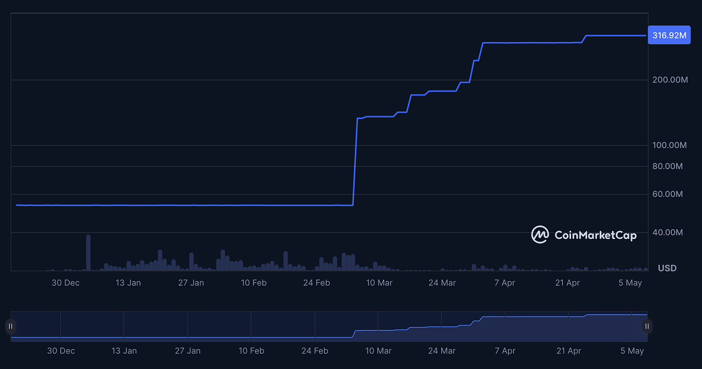Click the 24 Feb label on main chart axis
Image resolution: width=702 pixels, height=369 pixels.
pos(317,283)
